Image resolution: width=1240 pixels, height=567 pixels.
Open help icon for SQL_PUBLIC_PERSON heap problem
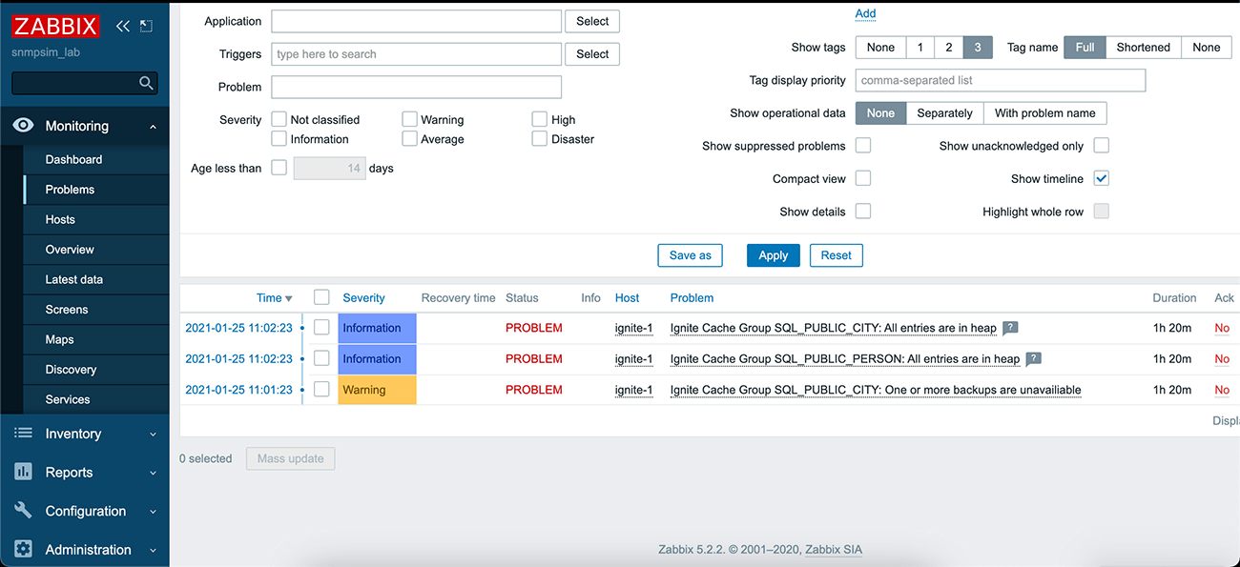point(1033,359)
